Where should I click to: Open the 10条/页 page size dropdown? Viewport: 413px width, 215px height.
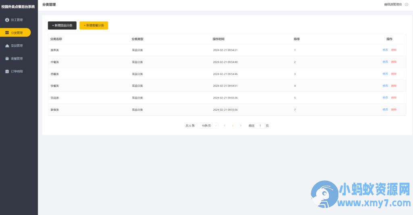tap(208, 126)
